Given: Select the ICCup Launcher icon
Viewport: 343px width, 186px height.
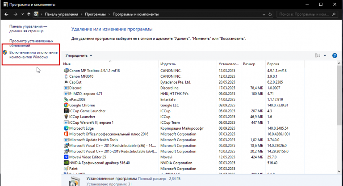Looking at the screenshot, I should (x=66, y=117).
